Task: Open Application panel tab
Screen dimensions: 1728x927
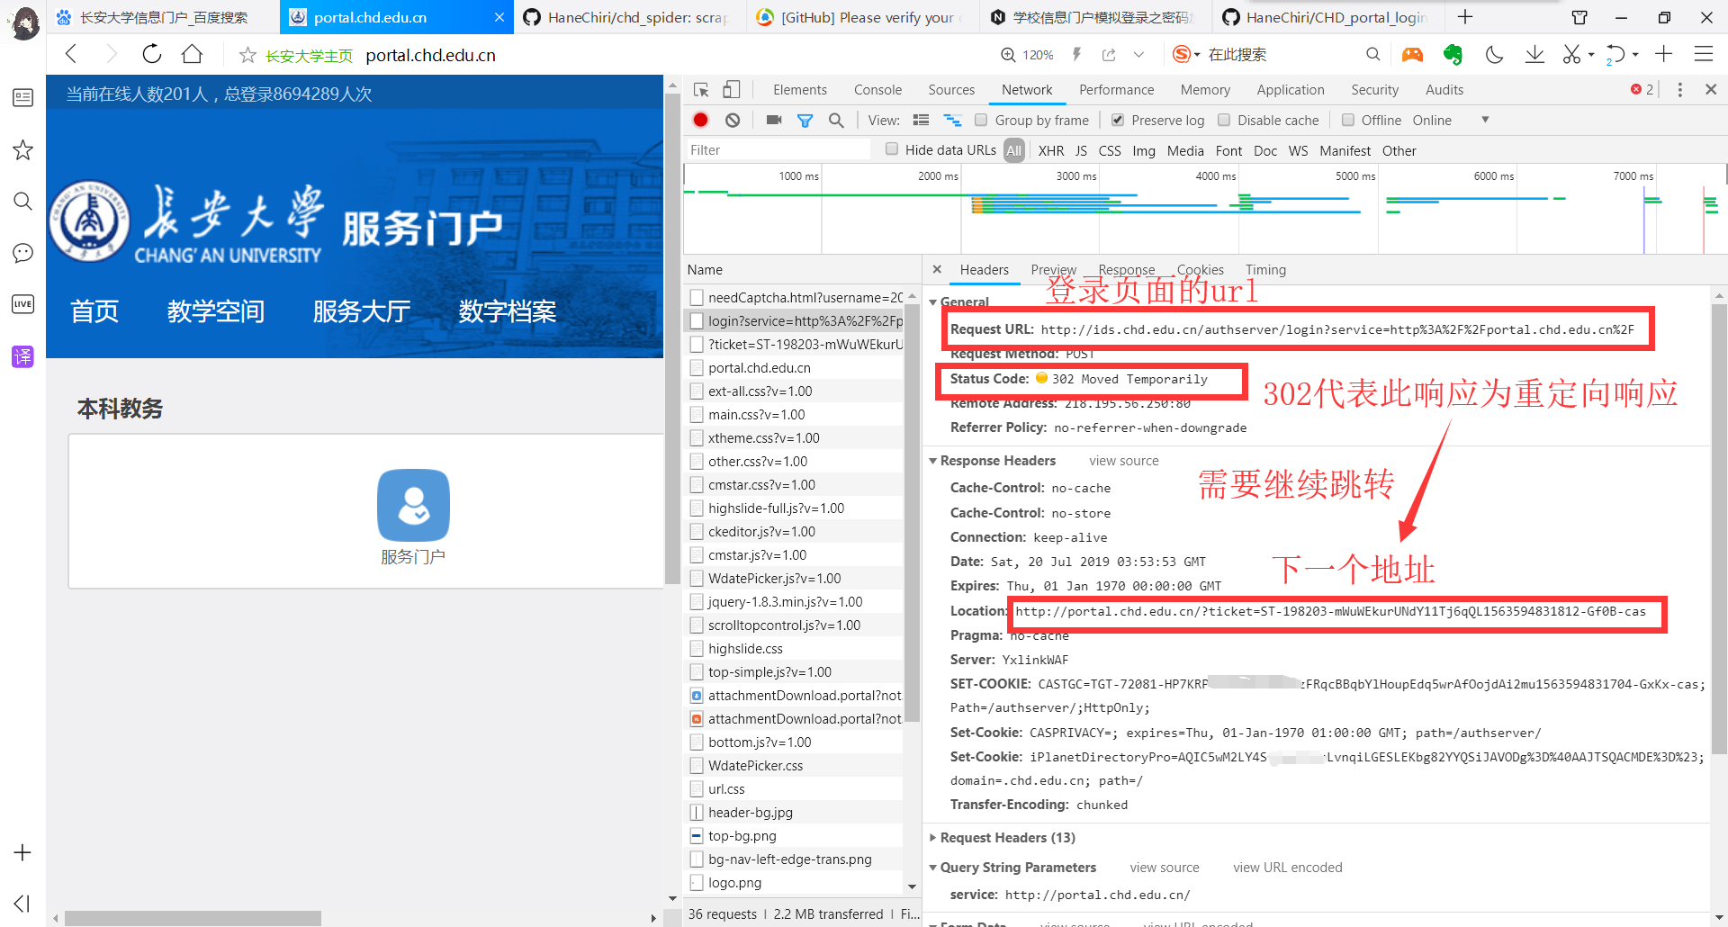Action: 1291,90
